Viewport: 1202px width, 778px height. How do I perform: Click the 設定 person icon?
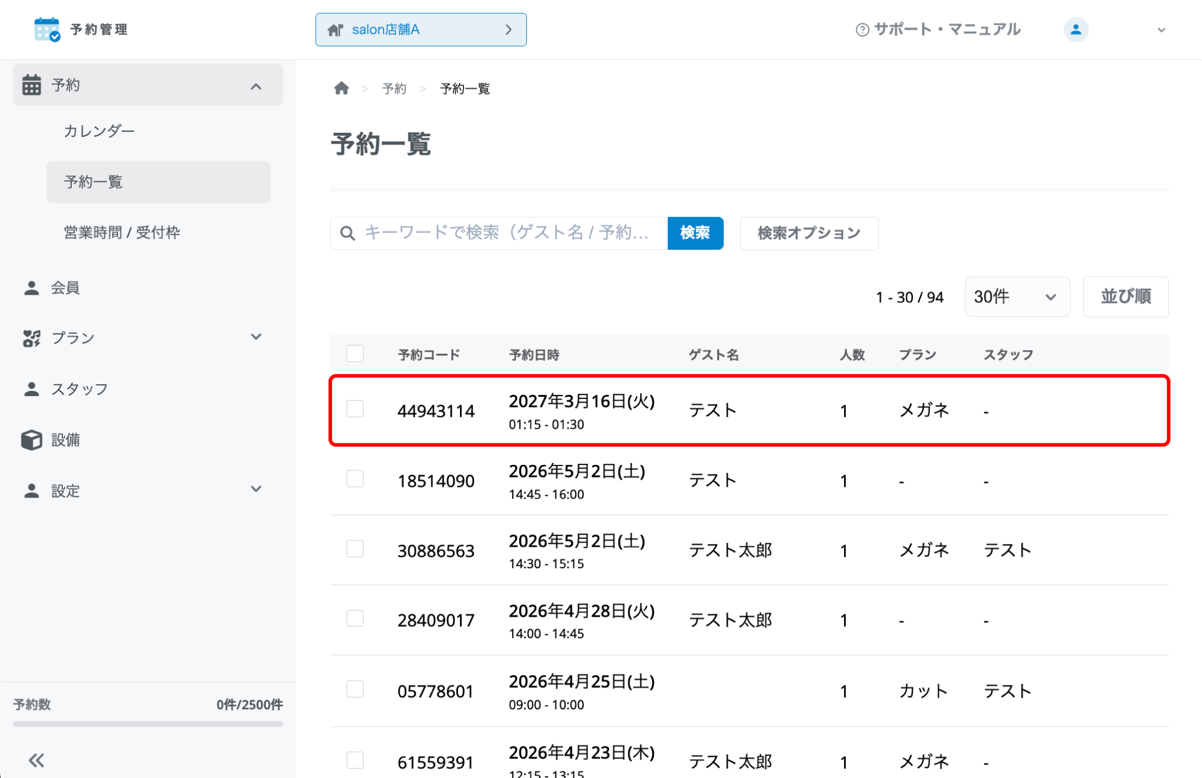click(31, 491)
